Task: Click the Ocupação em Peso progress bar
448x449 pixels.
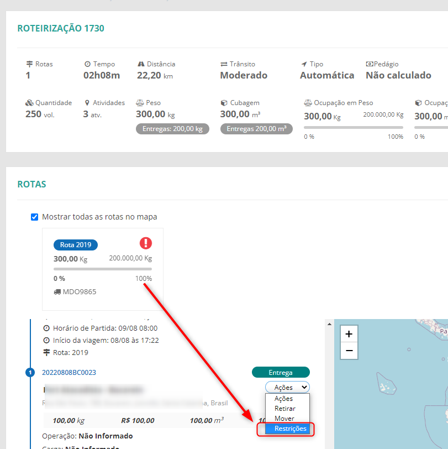Action: (x=354, y=127)
